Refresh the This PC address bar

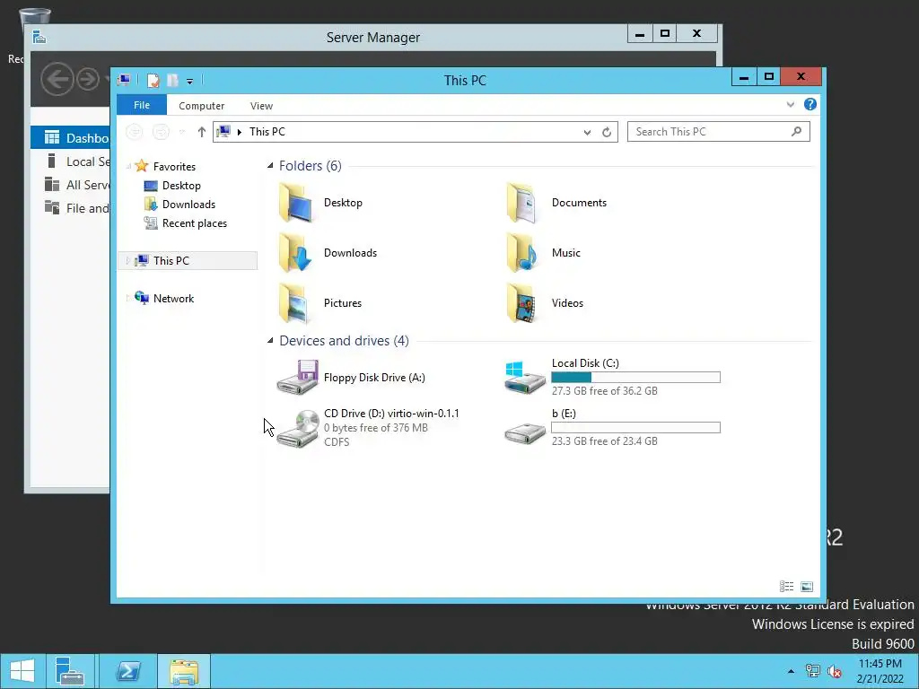coord(607,133)
